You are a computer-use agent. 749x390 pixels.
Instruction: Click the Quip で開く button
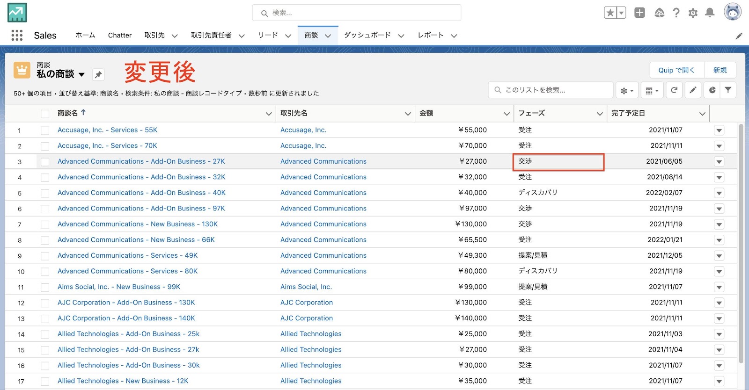click(x=677, y=70)
